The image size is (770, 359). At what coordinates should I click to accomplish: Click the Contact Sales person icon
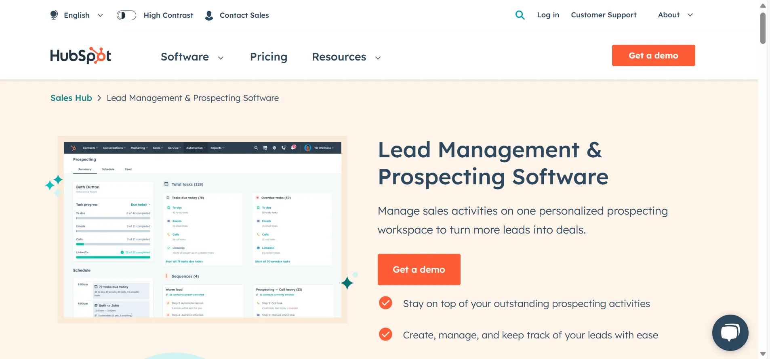[209, 15]
